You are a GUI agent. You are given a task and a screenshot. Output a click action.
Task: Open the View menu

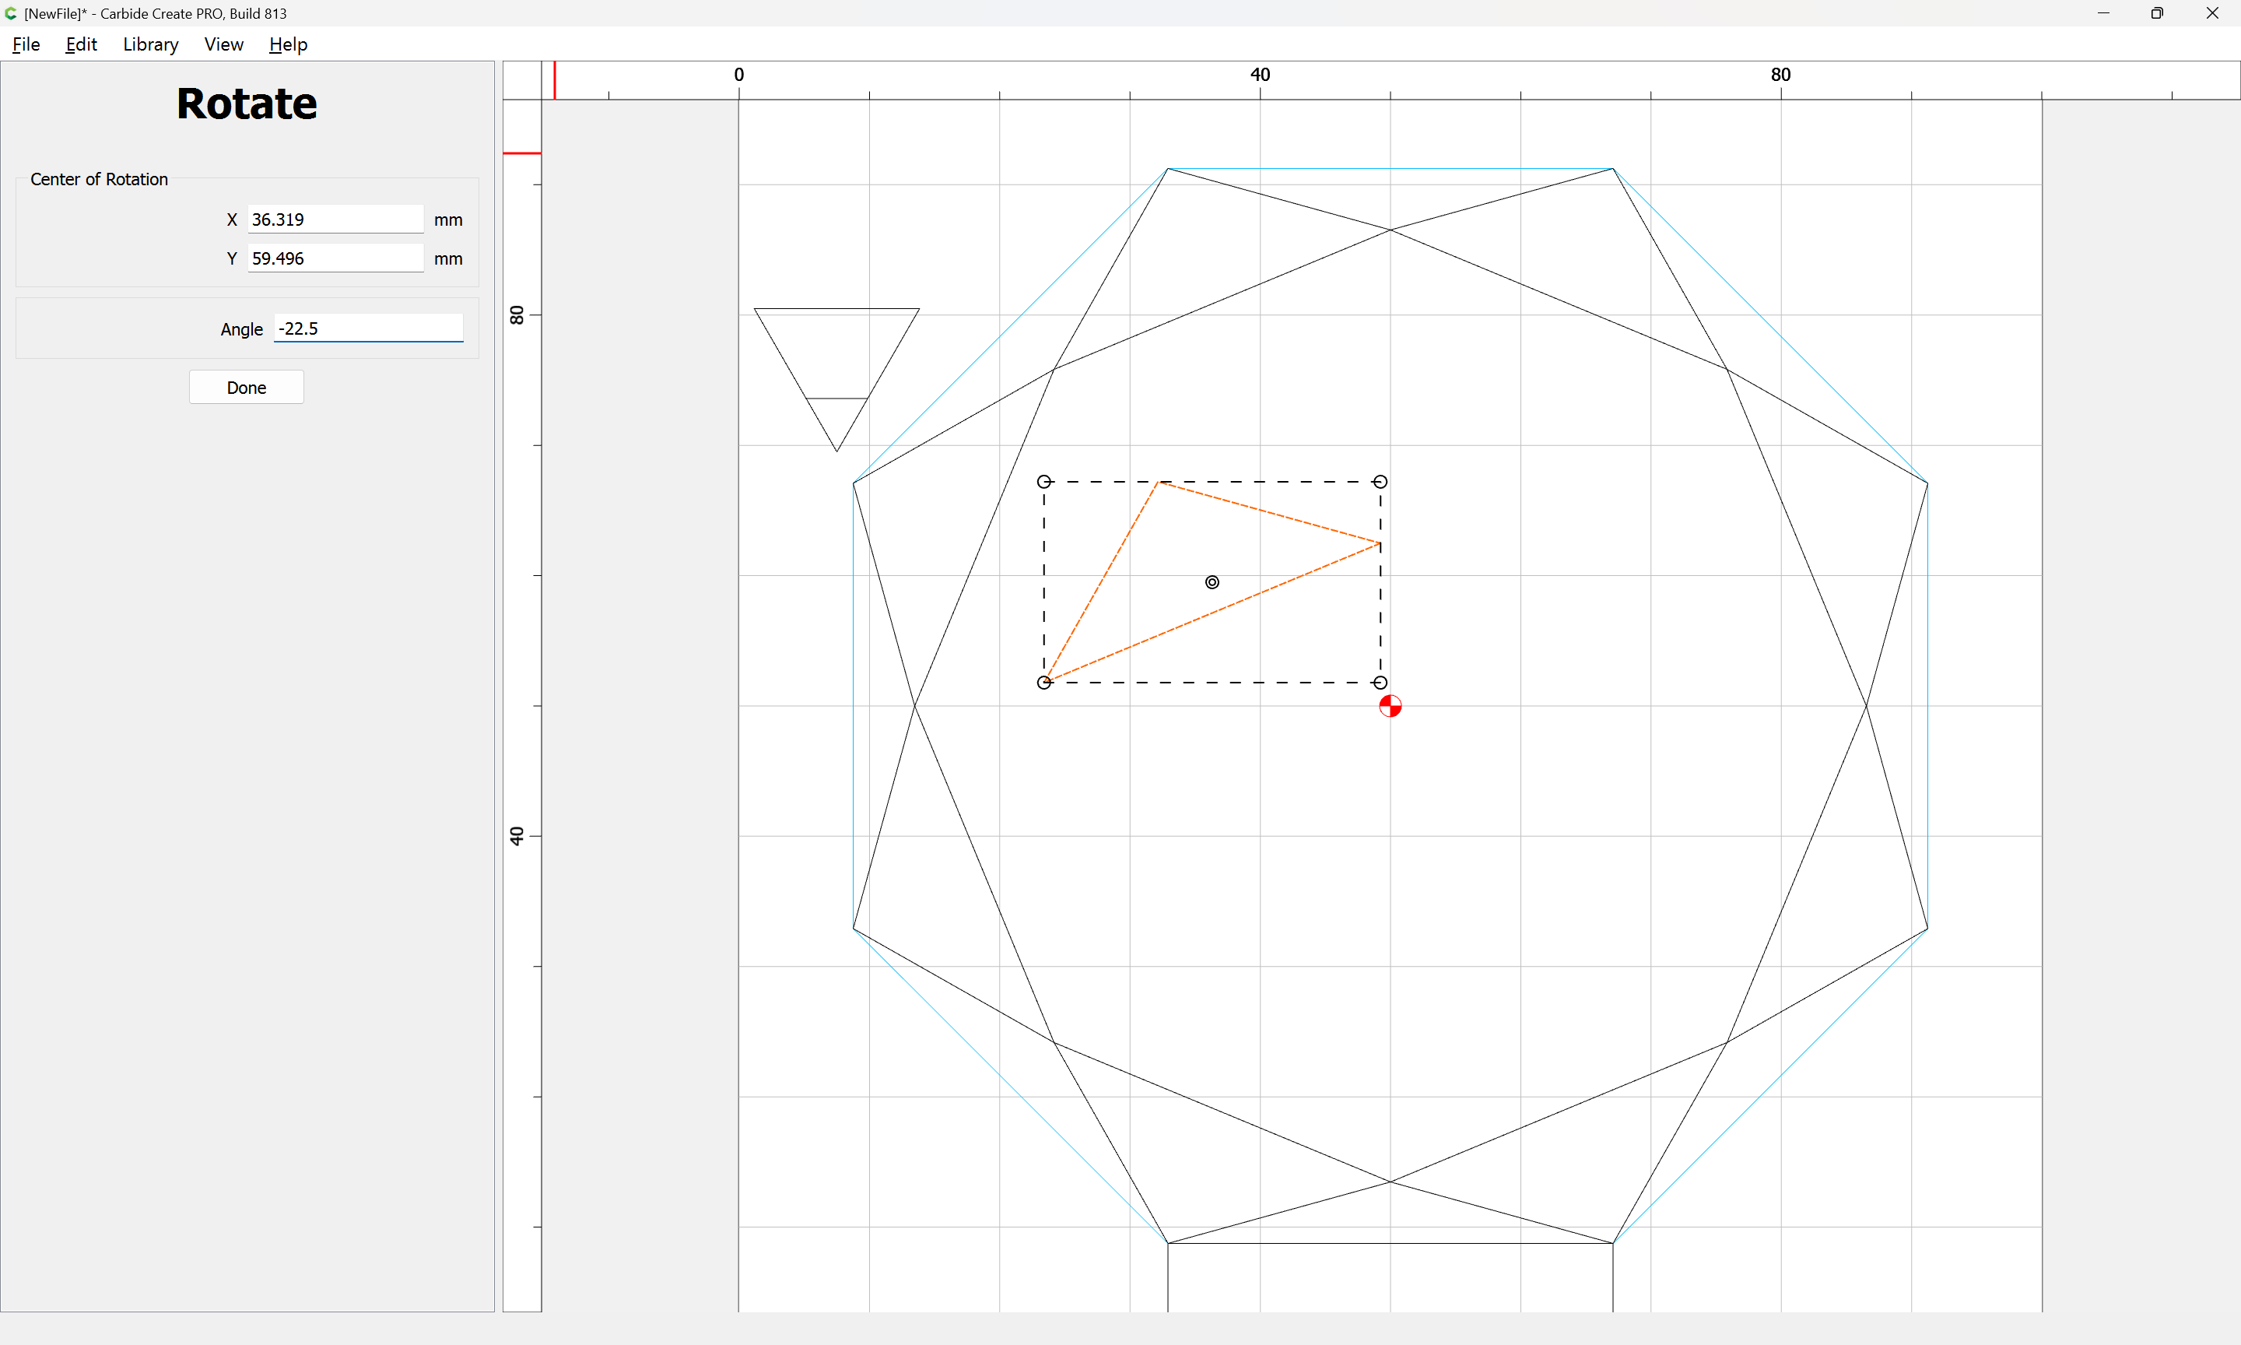coord(224,44)
